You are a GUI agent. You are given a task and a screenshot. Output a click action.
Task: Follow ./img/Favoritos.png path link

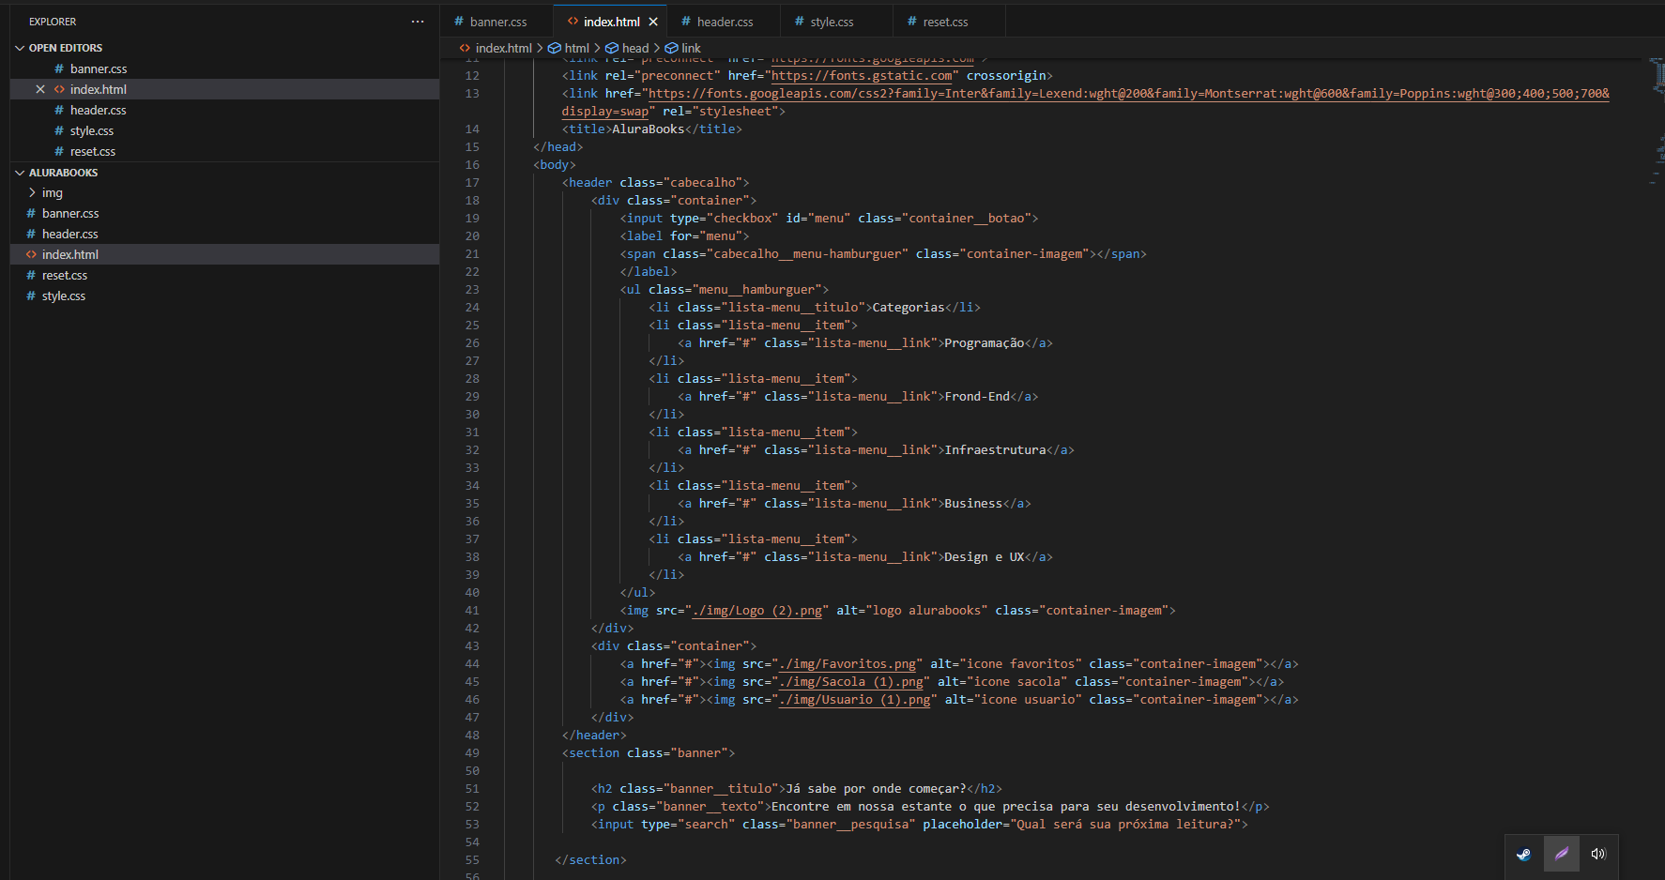(847, 663)
